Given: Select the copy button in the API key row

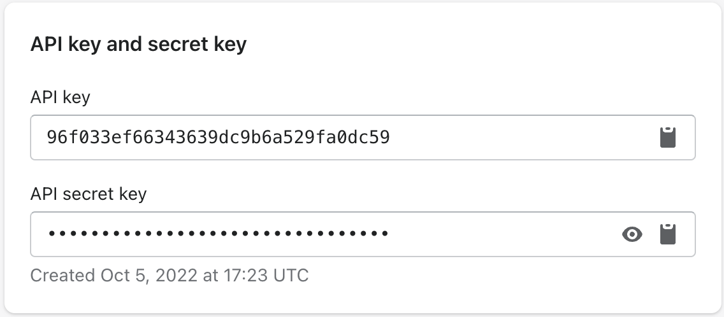Looking at the screenshot, I should (x=667, y=137).
